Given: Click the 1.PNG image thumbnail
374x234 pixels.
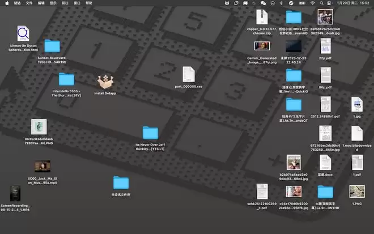Looking at the screenshot, I should point(356,192).
